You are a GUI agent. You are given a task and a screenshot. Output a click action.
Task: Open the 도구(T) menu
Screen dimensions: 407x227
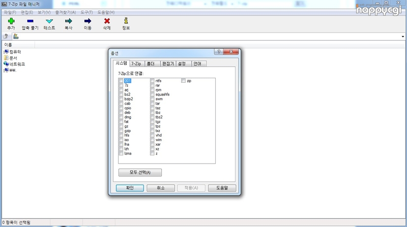86,12
